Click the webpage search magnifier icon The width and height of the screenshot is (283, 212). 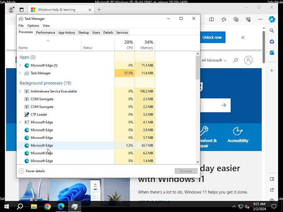235,60
